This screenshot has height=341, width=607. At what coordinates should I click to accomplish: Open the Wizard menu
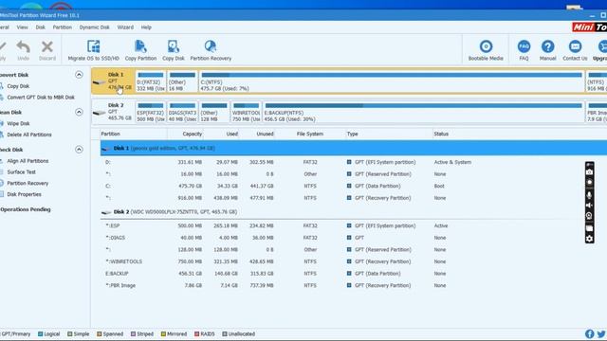(x=125, y=27)
